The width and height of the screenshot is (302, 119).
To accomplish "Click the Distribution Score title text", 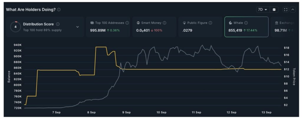I will [38, 24].
